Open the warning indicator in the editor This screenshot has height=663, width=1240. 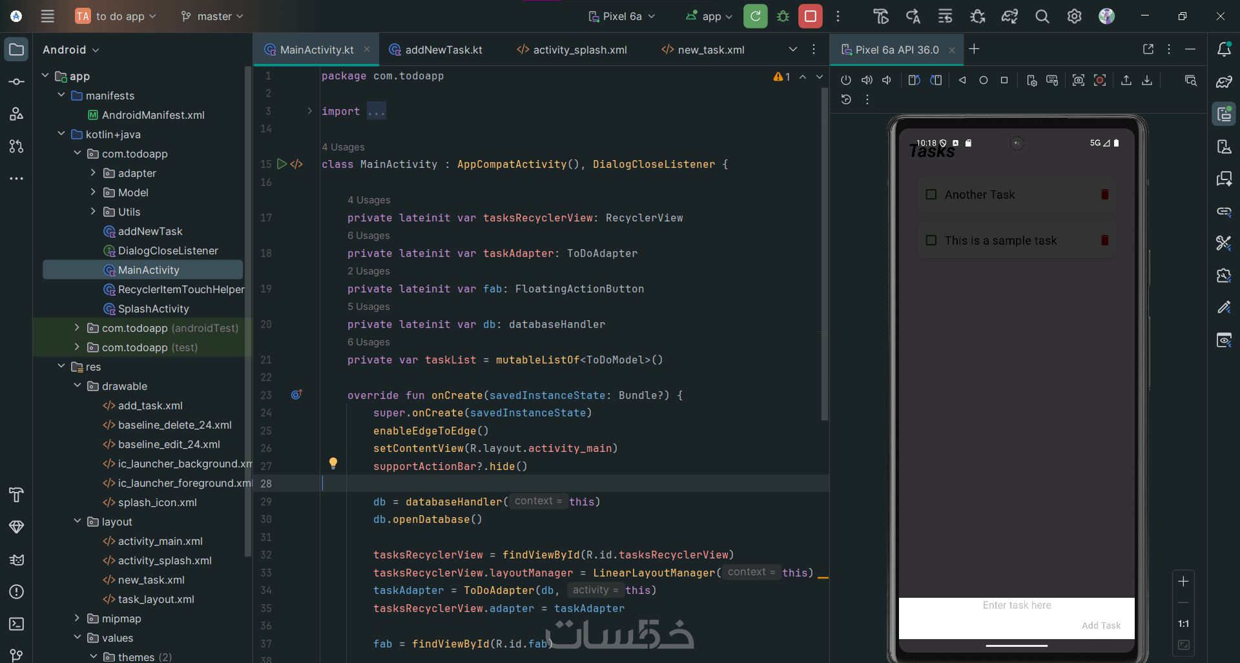point(781,77)
